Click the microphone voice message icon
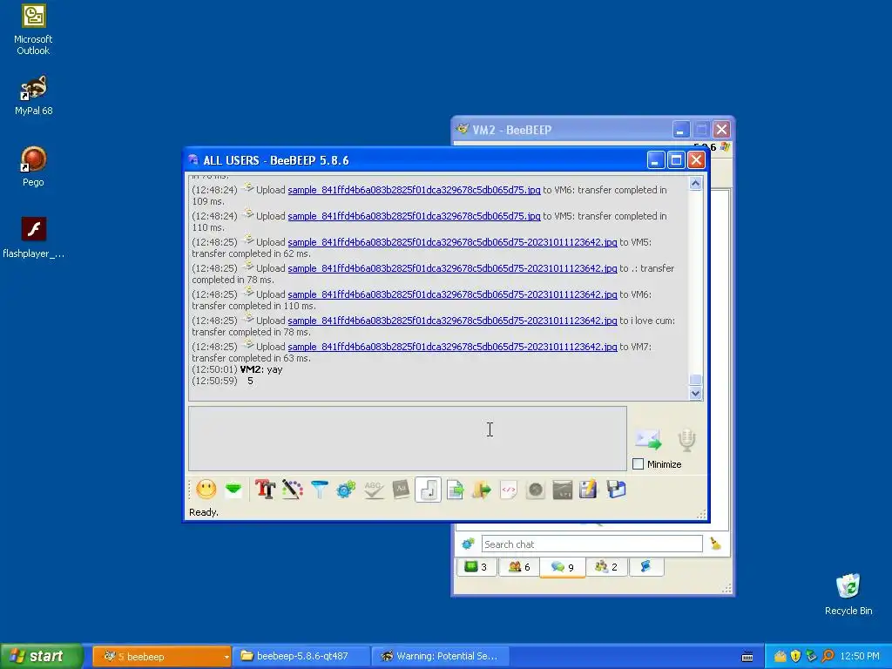The width and height of the screenshot is (892, 669). [x=686, y=440]
